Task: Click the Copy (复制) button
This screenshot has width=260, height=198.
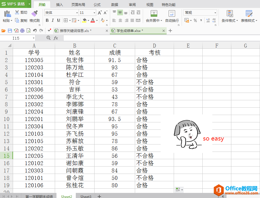Action: tap(21, 20)
